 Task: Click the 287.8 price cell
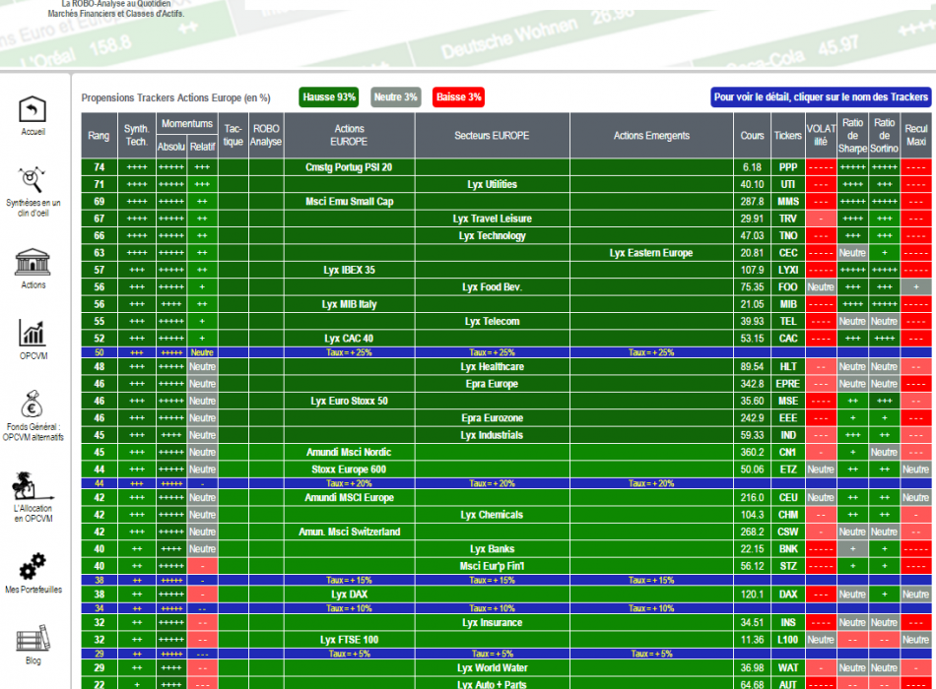pyautogui.click(x=752, y=202)
